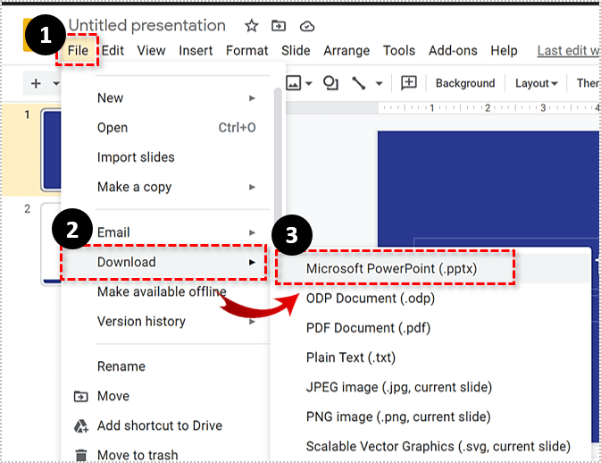
Task: Open the Last edit link
Action: click(x=567, y=51)
